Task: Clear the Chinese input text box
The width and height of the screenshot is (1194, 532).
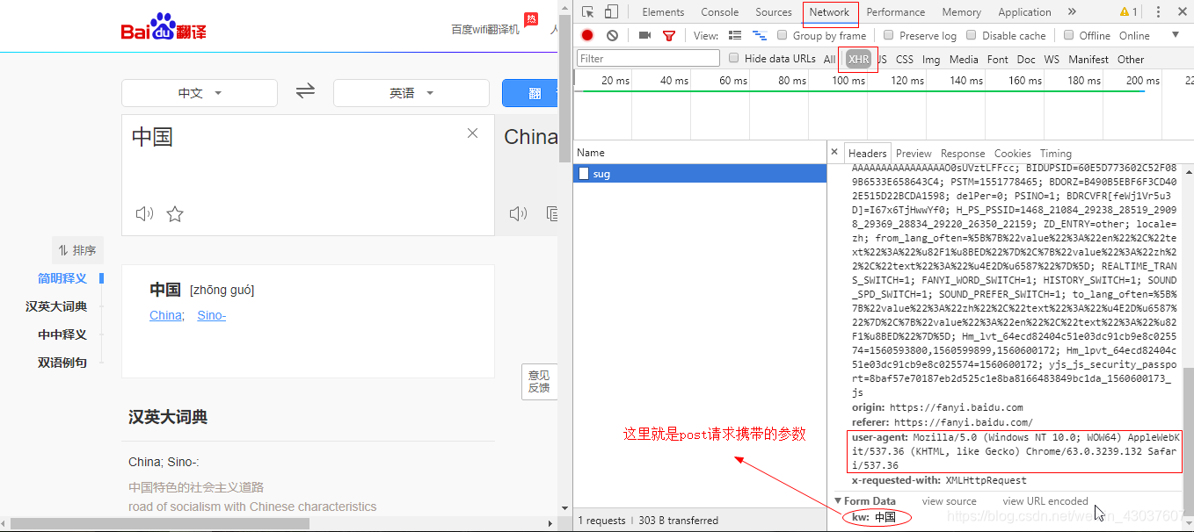Action: [472, 133]
